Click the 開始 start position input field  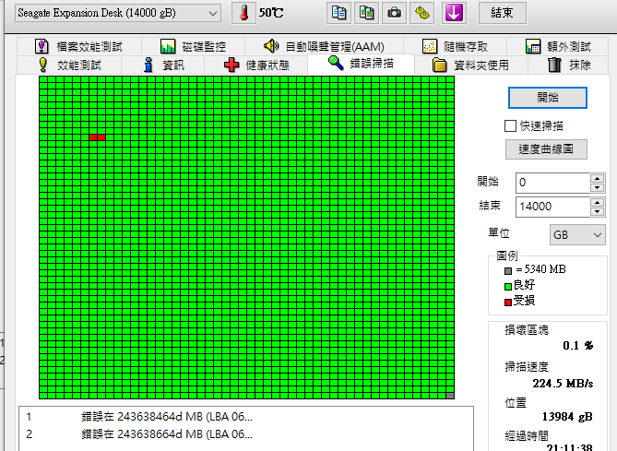point(552,183)
